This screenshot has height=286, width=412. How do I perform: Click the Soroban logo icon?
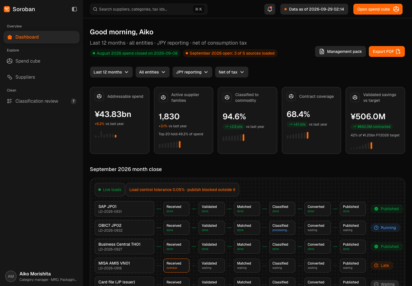coord(7,9)
